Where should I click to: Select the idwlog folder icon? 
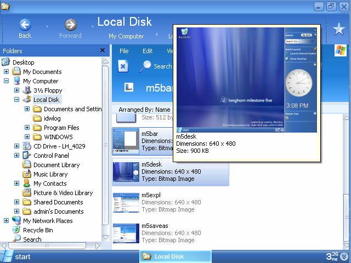coord(37,118)
